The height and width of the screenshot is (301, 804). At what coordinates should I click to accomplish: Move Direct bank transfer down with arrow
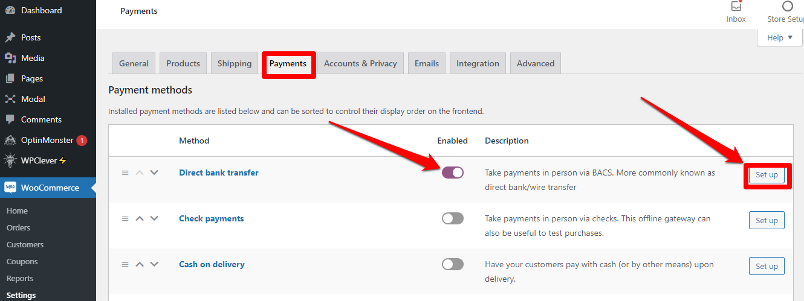click(x=154, y=173)
